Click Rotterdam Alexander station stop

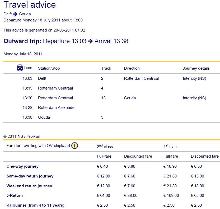[57, 108]
